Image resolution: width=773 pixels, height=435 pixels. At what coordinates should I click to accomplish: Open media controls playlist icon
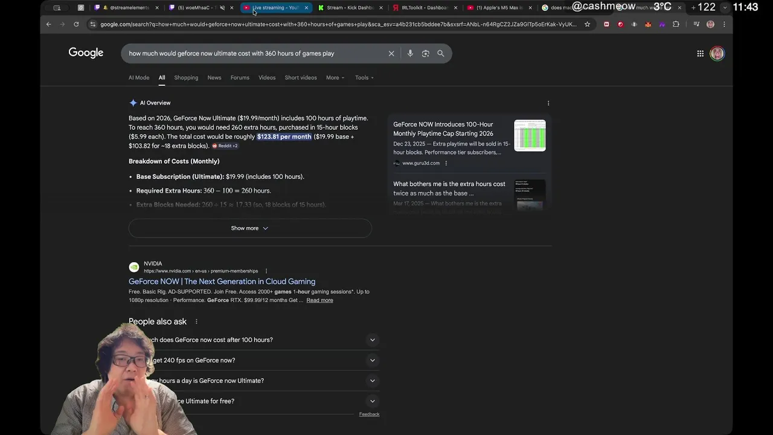point(696,24)
